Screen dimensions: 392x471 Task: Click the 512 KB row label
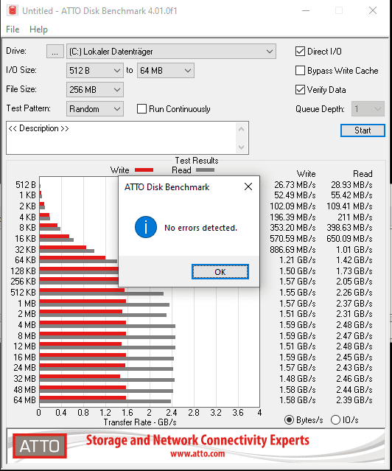pyautogui.click(x=23, y=293)
